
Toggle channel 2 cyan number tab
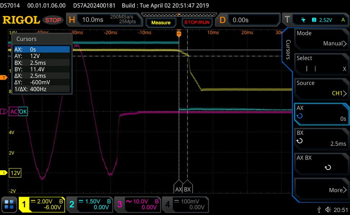[72, 204]
